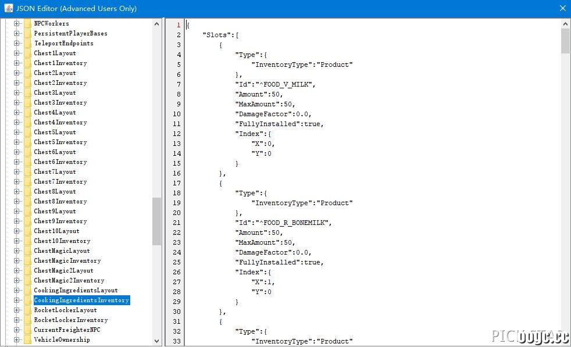Screen dimensions: 571x347
Task: Place cursor on the FOOD_R_BONEMILK line
Action: 283,223
